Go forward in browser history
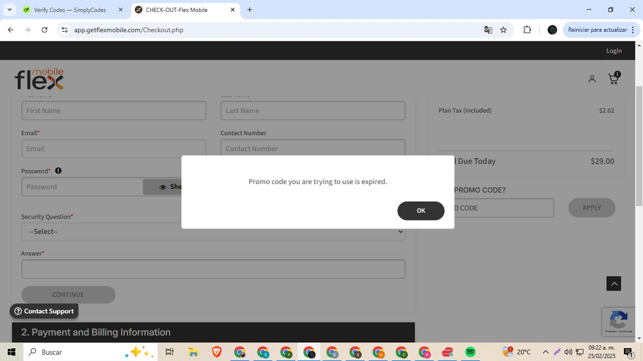This screenshot has width=643, height=361. (27, 30)
